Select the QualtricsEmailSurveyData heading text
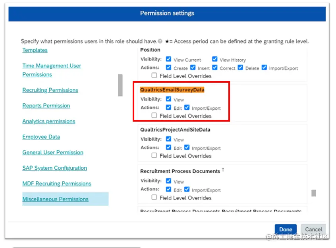This screenshot has width=336, height=248. 172,89
